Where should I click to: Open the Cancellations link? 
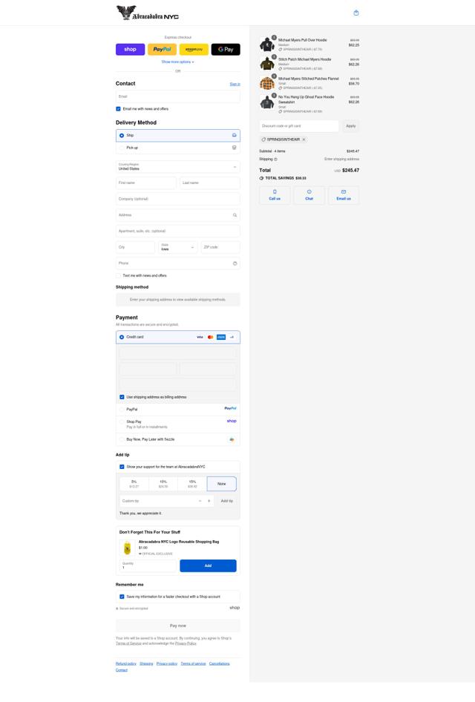point(220,664)
